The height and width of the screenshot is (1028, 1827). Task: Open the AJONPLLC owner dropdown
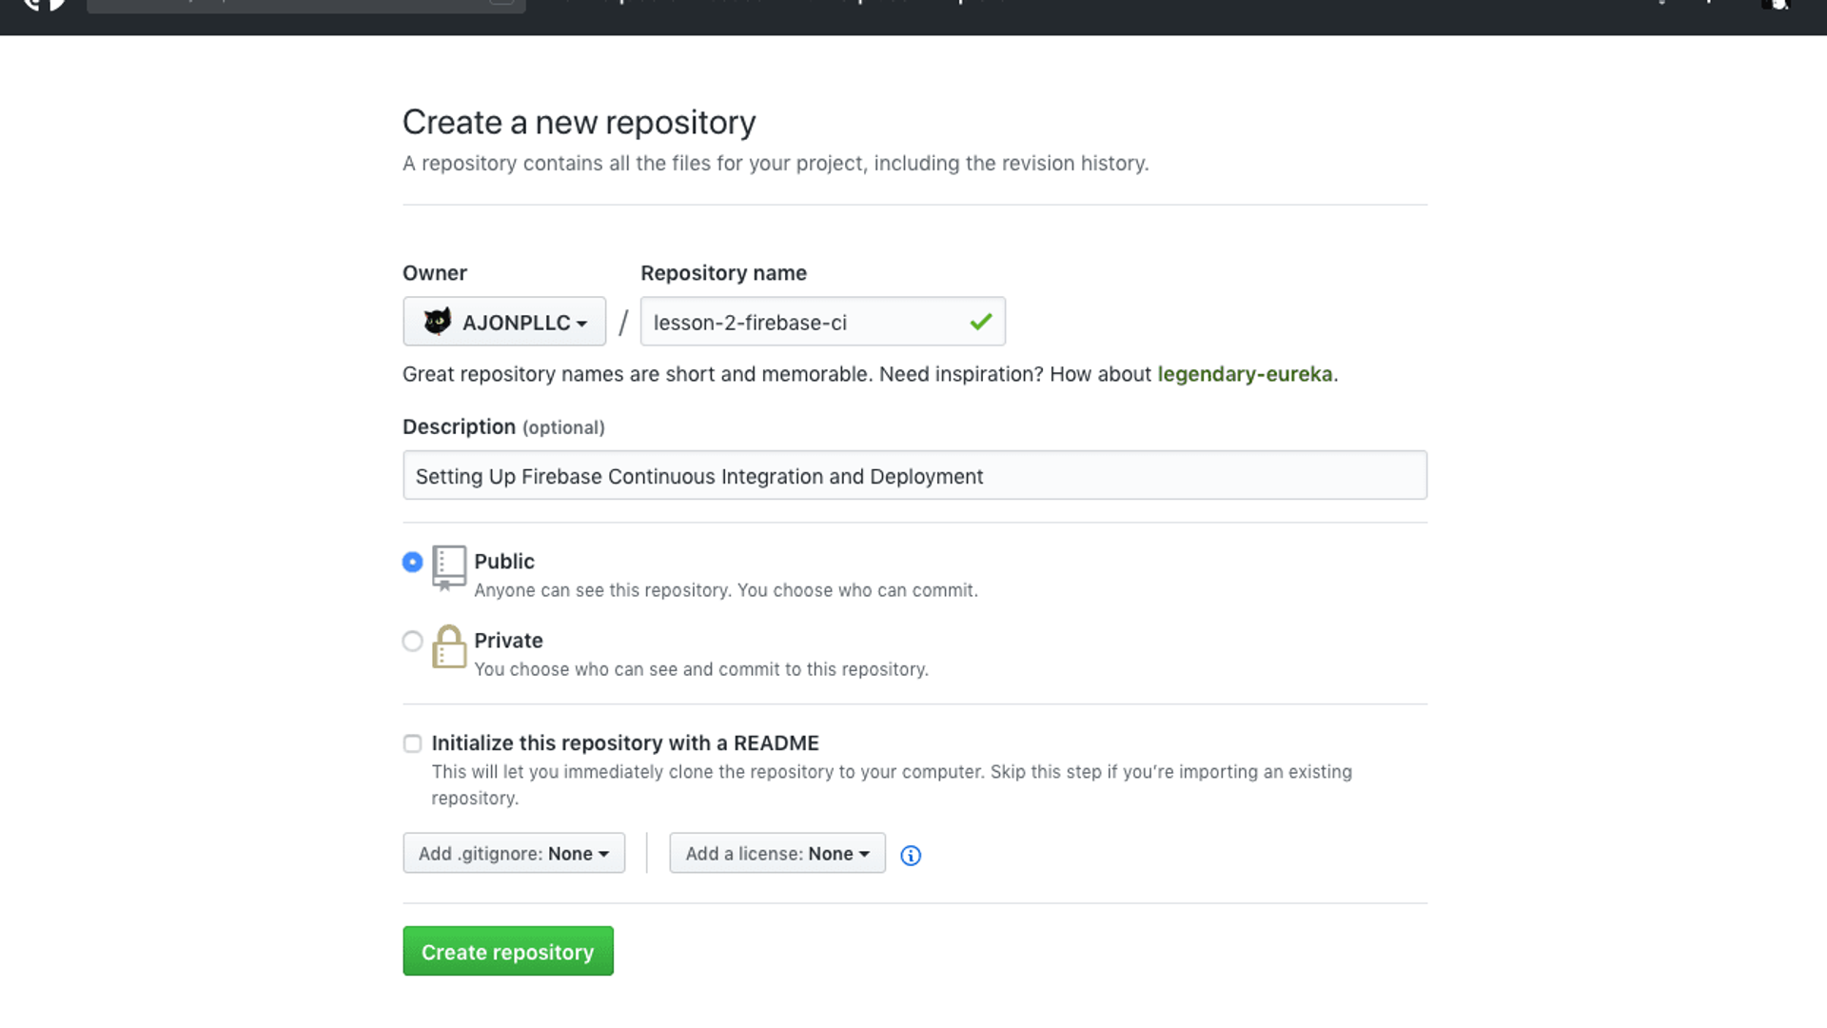pyautogui.click(x=504, y=322)
